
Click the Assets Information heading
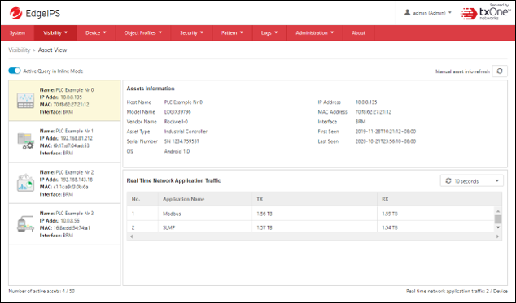[x=151, y=89]
